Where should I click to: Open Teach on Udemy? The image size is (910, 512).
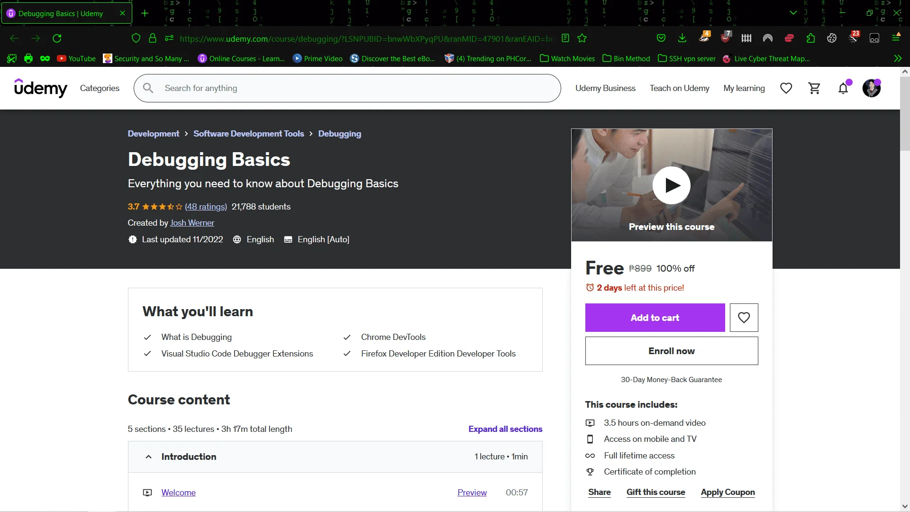pos(680,88)
